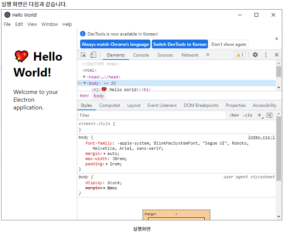The height and width of the screenshot is (237, 283).
Task: Toggle the computed styles sidebar pane icon
Action: [269, 115]
